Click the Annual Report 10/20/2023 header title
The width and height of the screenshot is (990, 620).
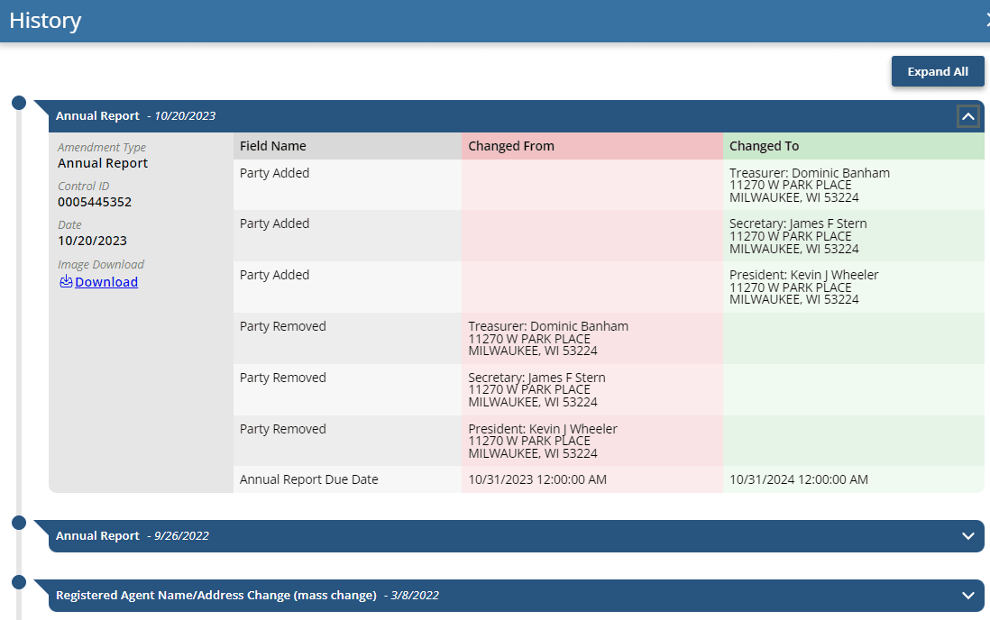point(97,116)
